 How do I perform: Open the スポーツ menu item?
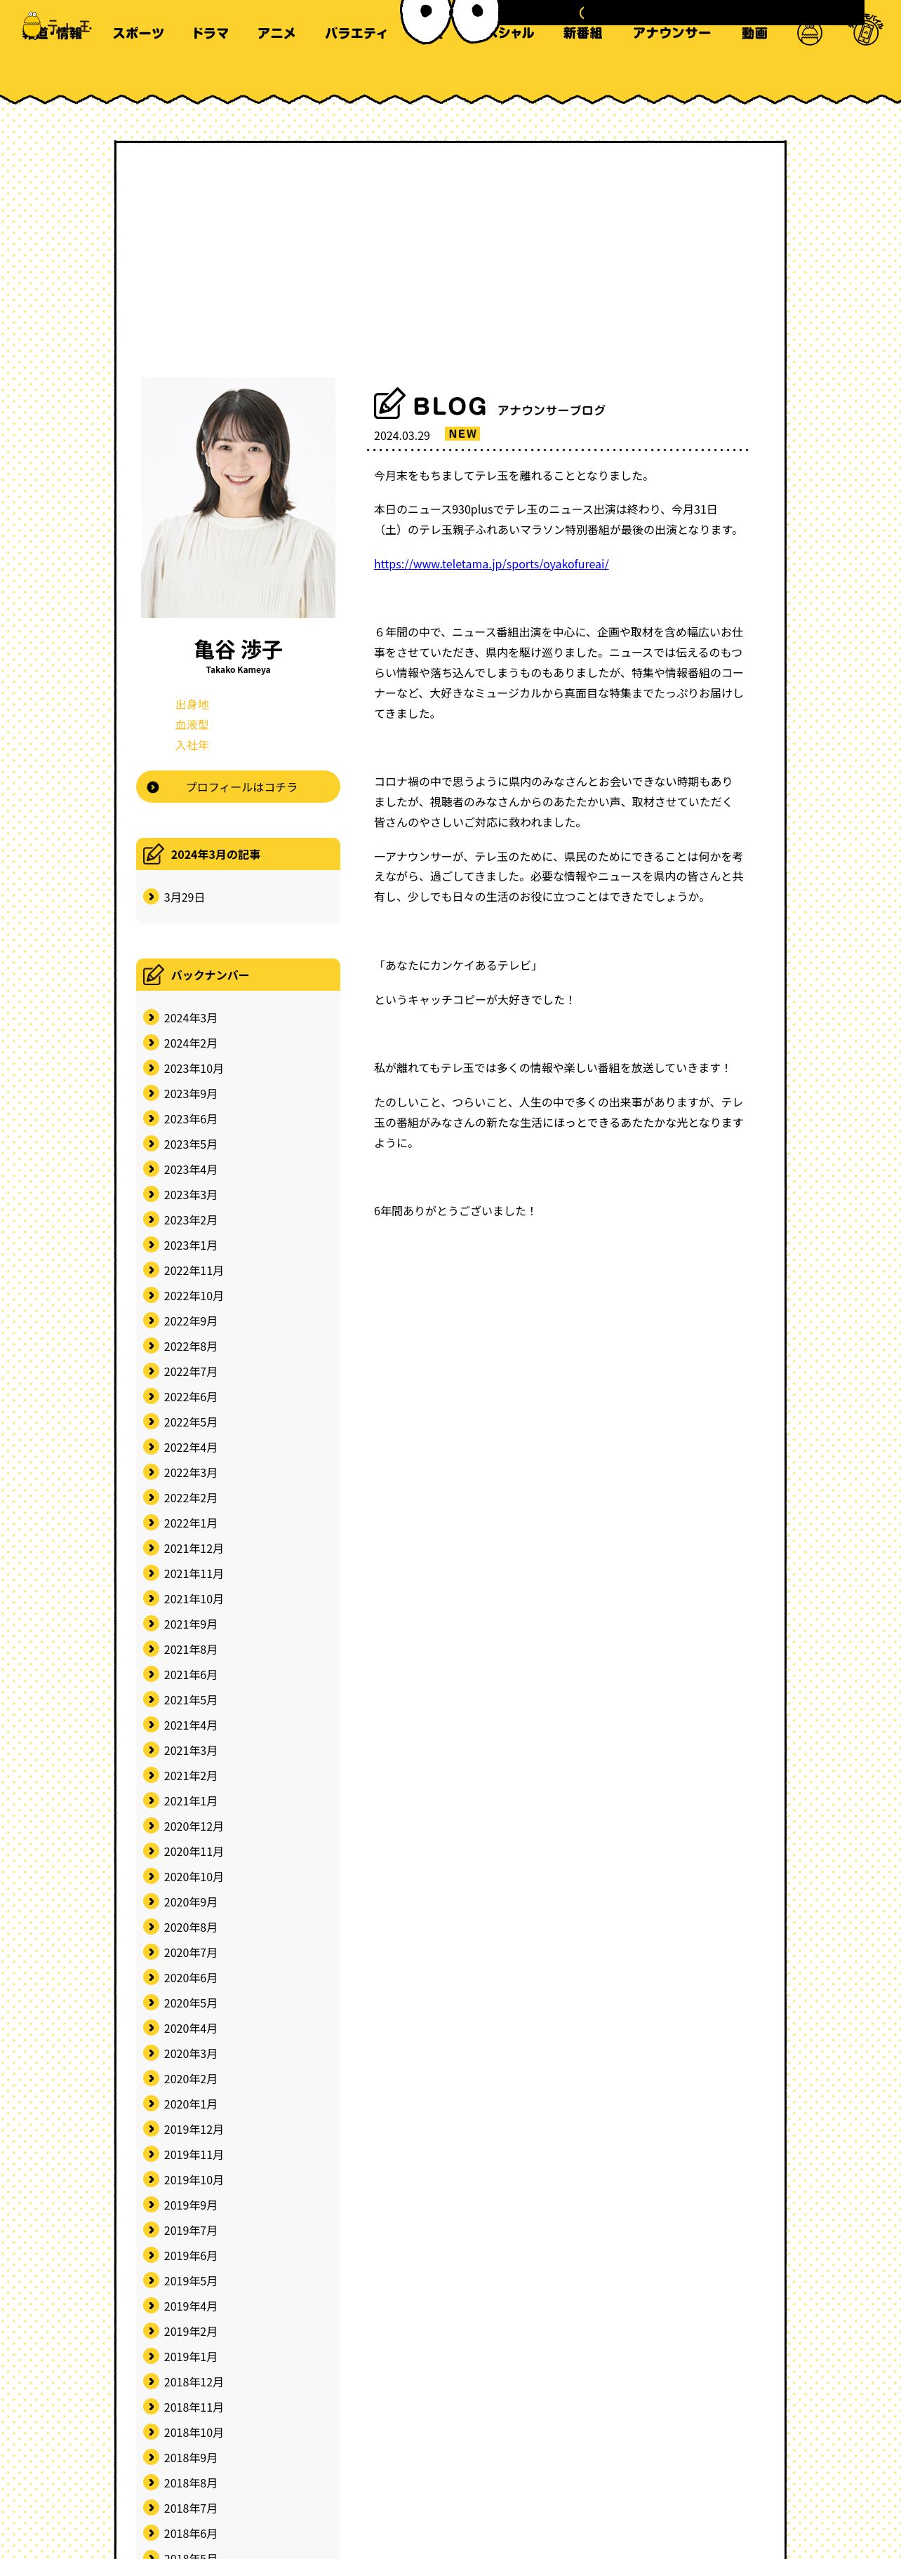coord(138,33)
